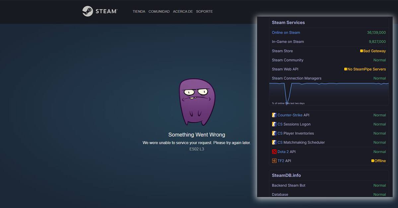
Task: Click the orange TF2 icon
Action: [274, 161]
